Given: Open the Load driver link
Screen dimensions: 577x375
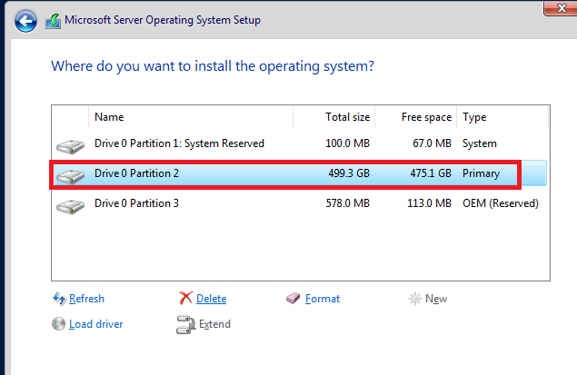Looking at the screenshot, I should coord(95,324).
